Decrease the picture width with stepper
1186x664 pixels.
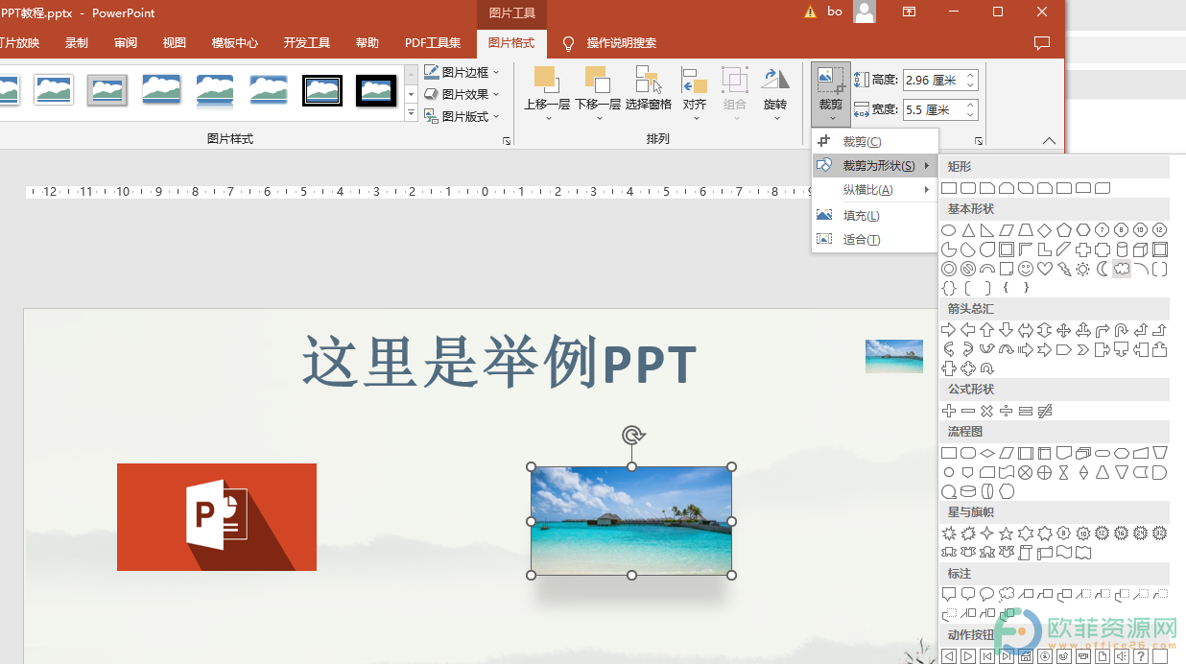point(971,115)
